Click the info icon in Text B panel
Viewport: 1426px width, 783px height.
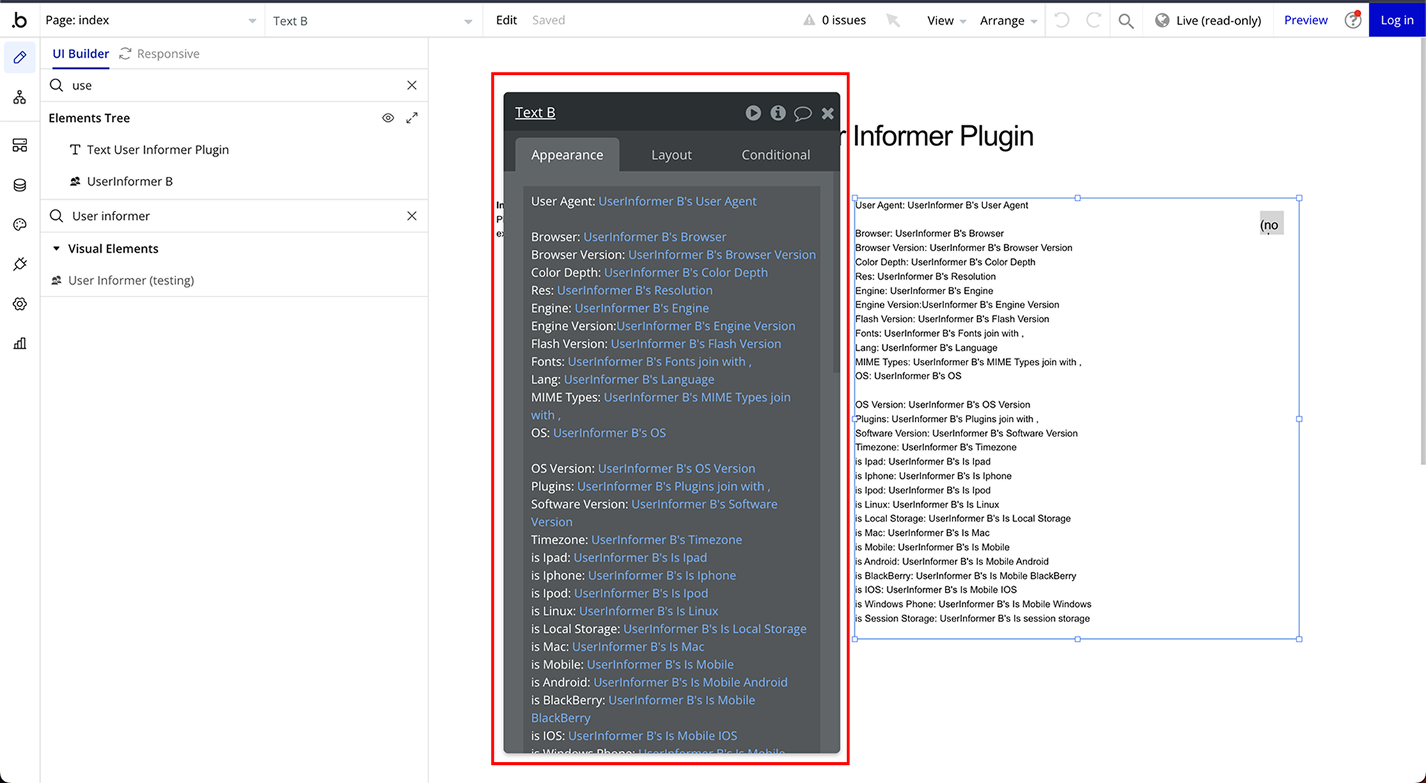[x=778, y=113]
